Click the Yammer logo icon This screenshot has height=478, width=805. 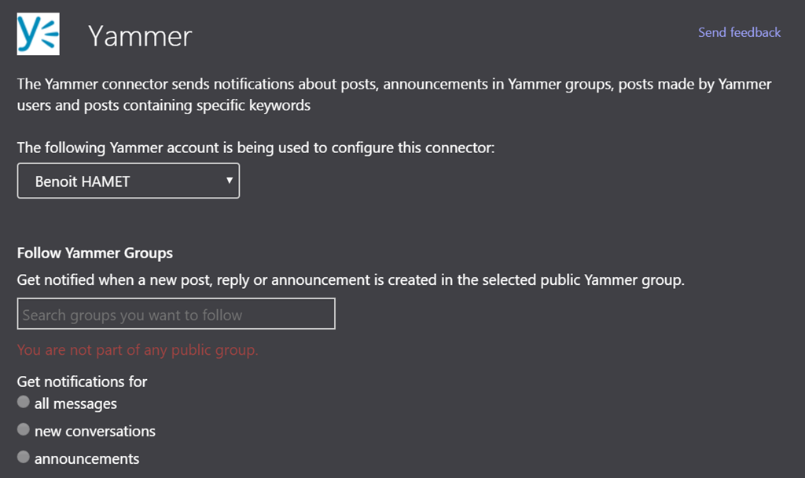point(38,34)
